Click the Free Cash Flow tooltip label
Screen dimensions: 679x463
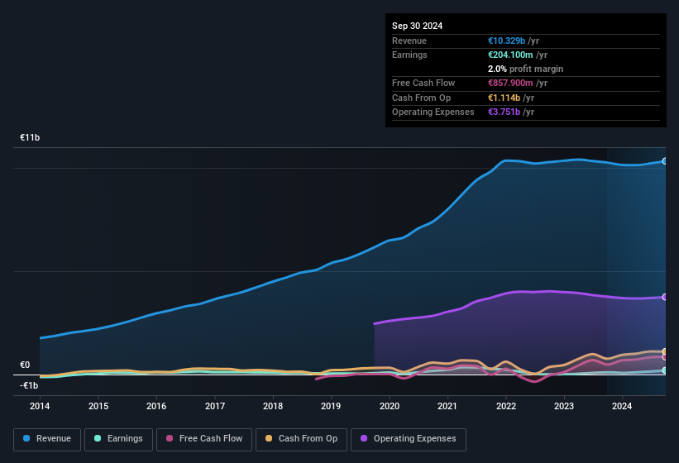pyautogui.click(x=423, y=83)
